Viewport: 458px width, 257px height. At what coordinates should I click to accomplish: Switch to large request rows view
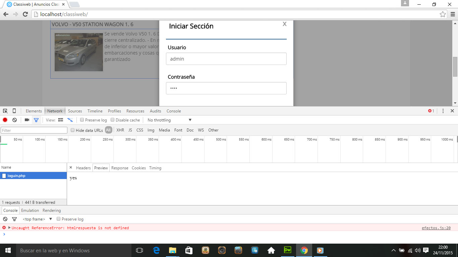point(61,120)
